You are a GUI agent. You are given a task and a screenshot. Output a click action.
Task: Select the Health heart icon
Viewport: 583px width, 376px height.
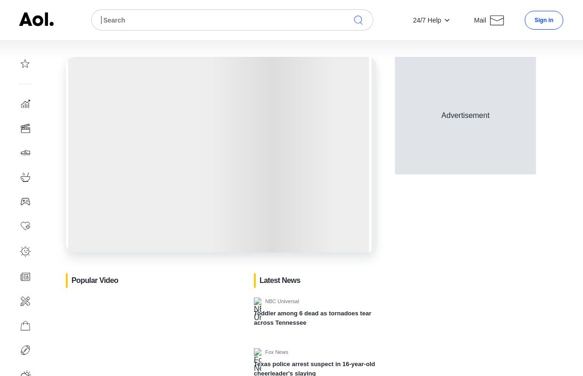tap(25, 226)
